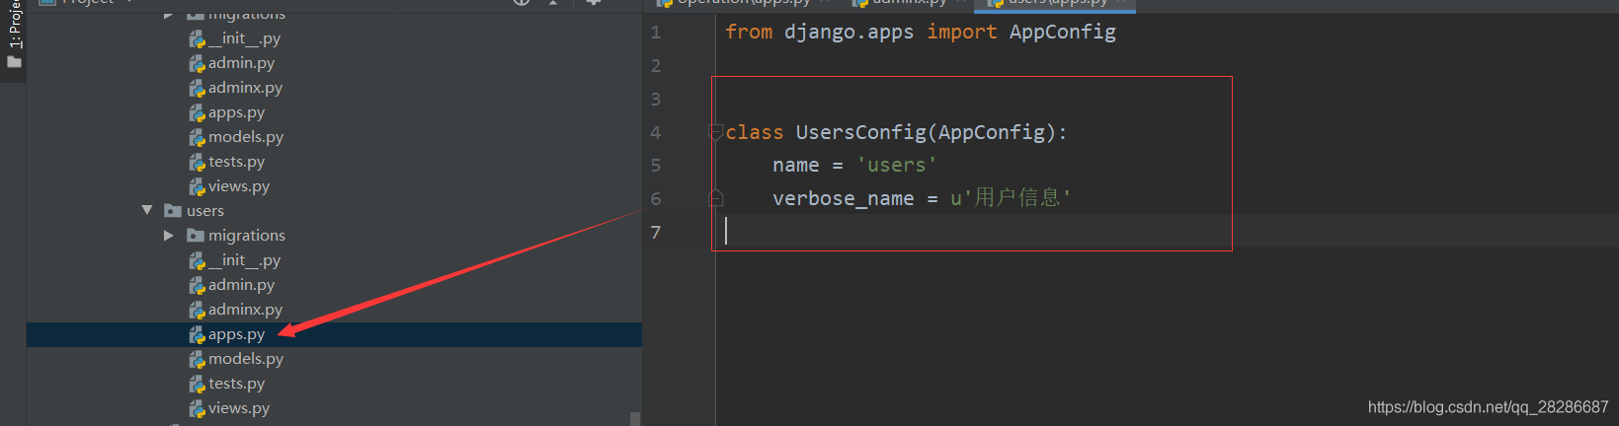Click the 'class' keyword on line 4
Viewport: 1619px width, 426px height.
point(755,132)
